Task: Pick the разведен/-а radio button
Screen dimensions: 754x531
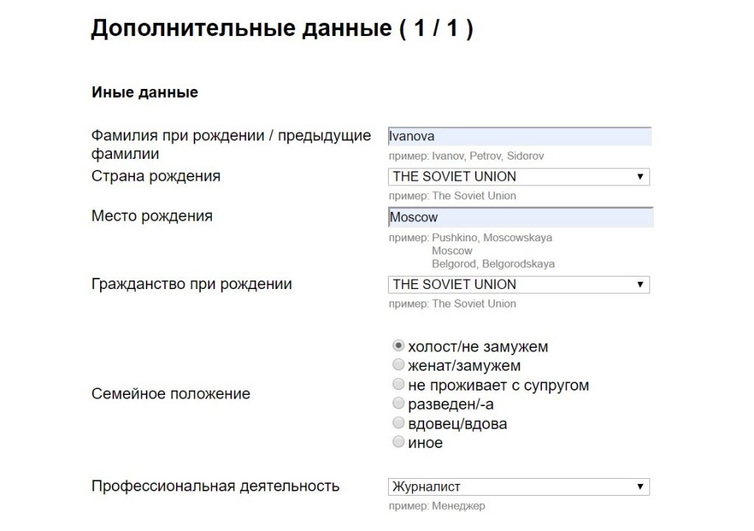Action: coord(398,404)
